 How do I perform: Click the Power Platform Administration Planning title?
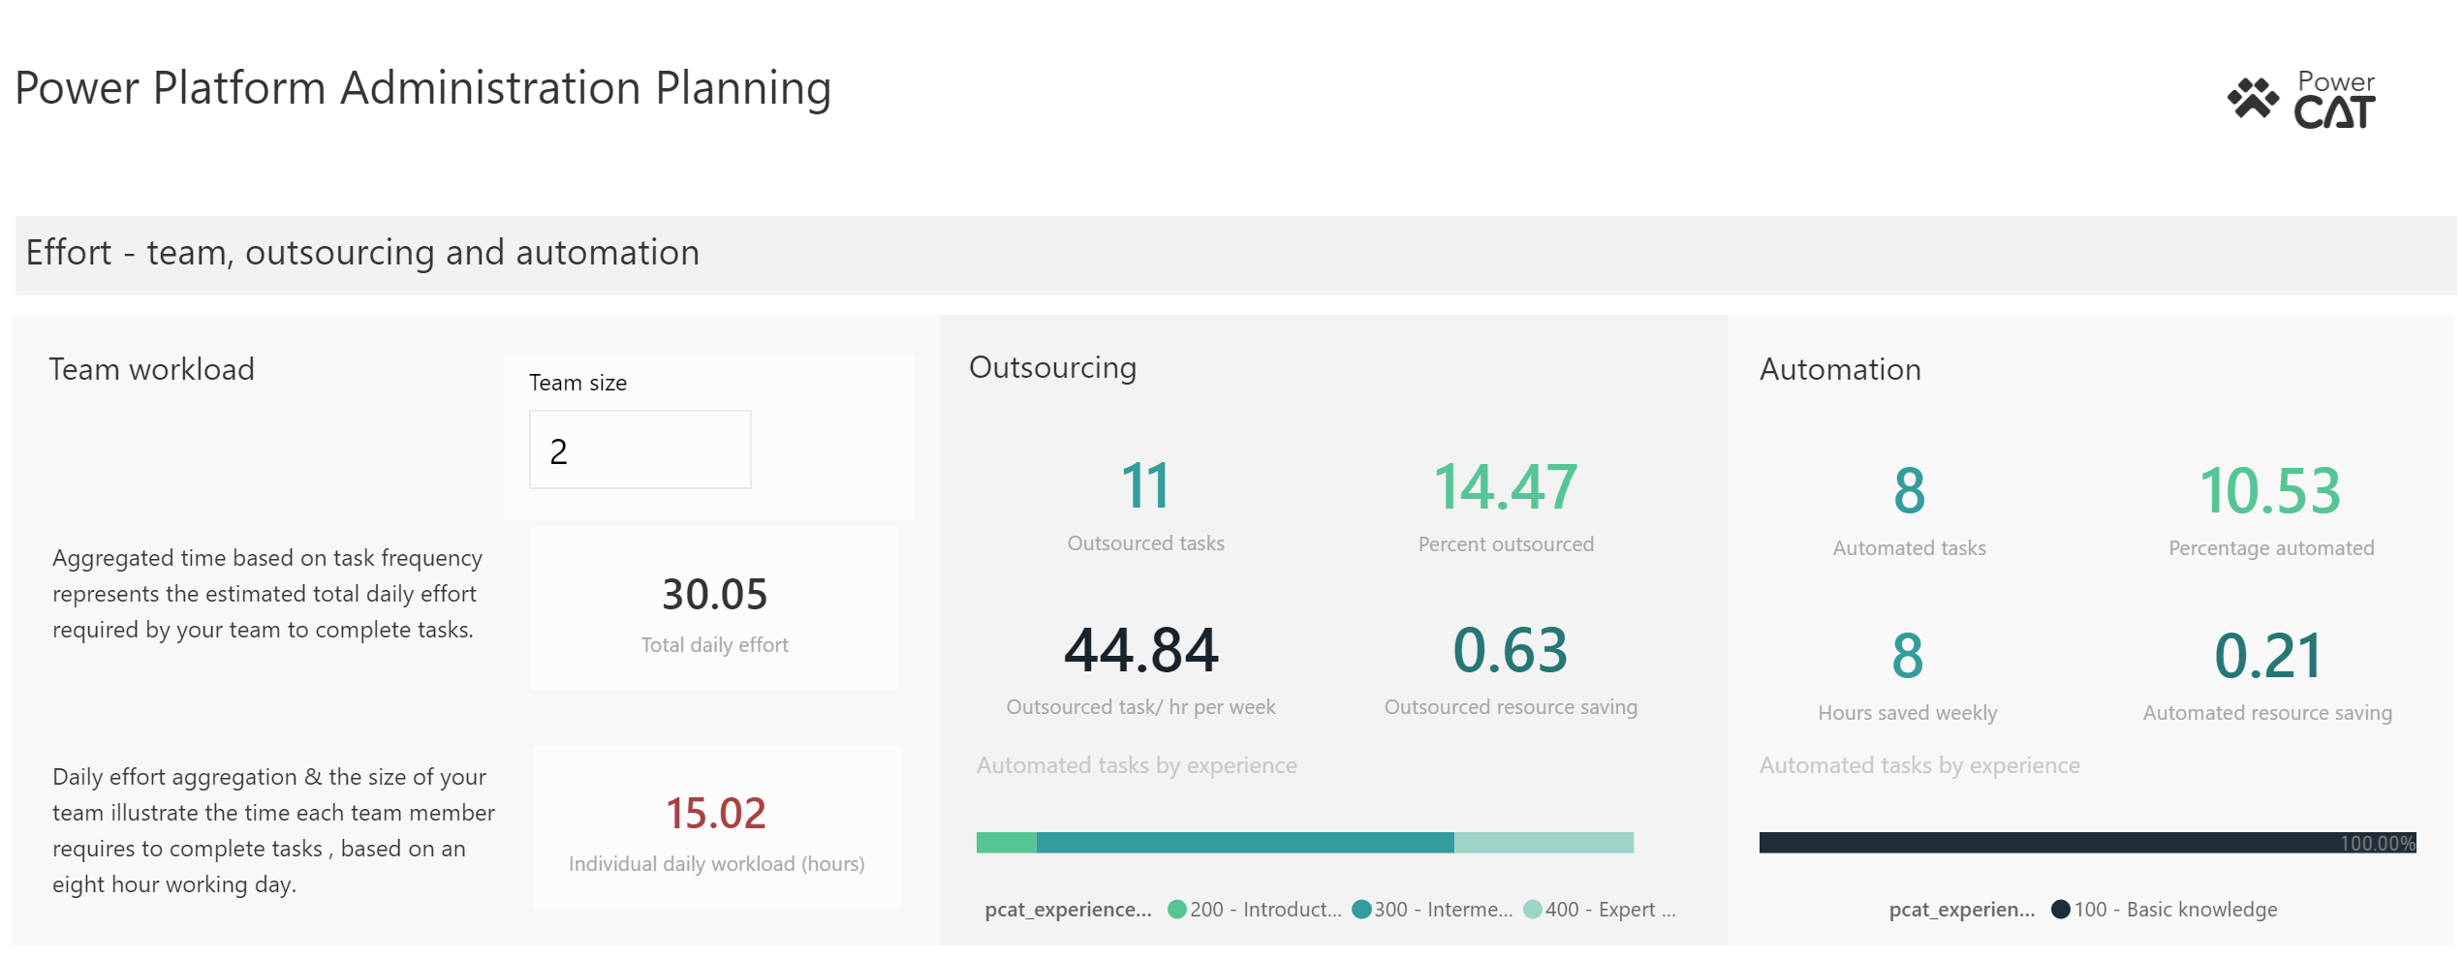pyautogui.click(x=422, y=88)
